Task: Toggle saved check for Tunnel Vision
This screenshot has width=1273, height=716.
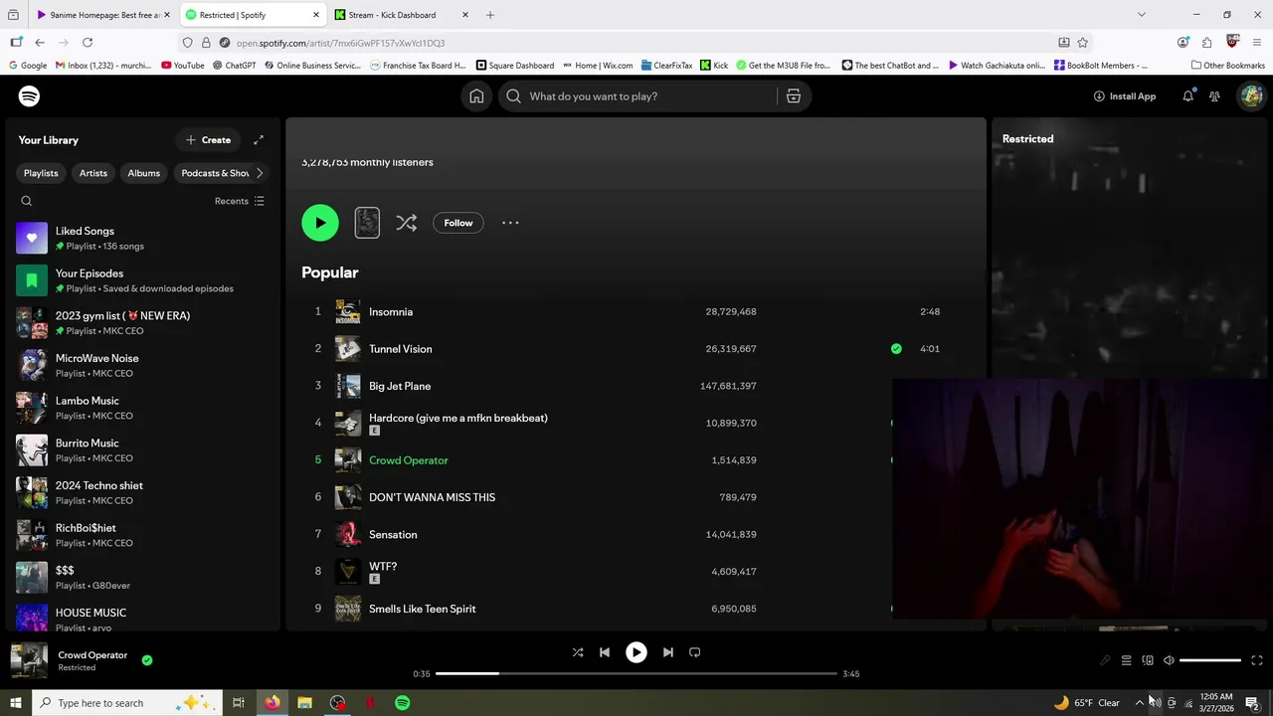Action: (896, 349)
